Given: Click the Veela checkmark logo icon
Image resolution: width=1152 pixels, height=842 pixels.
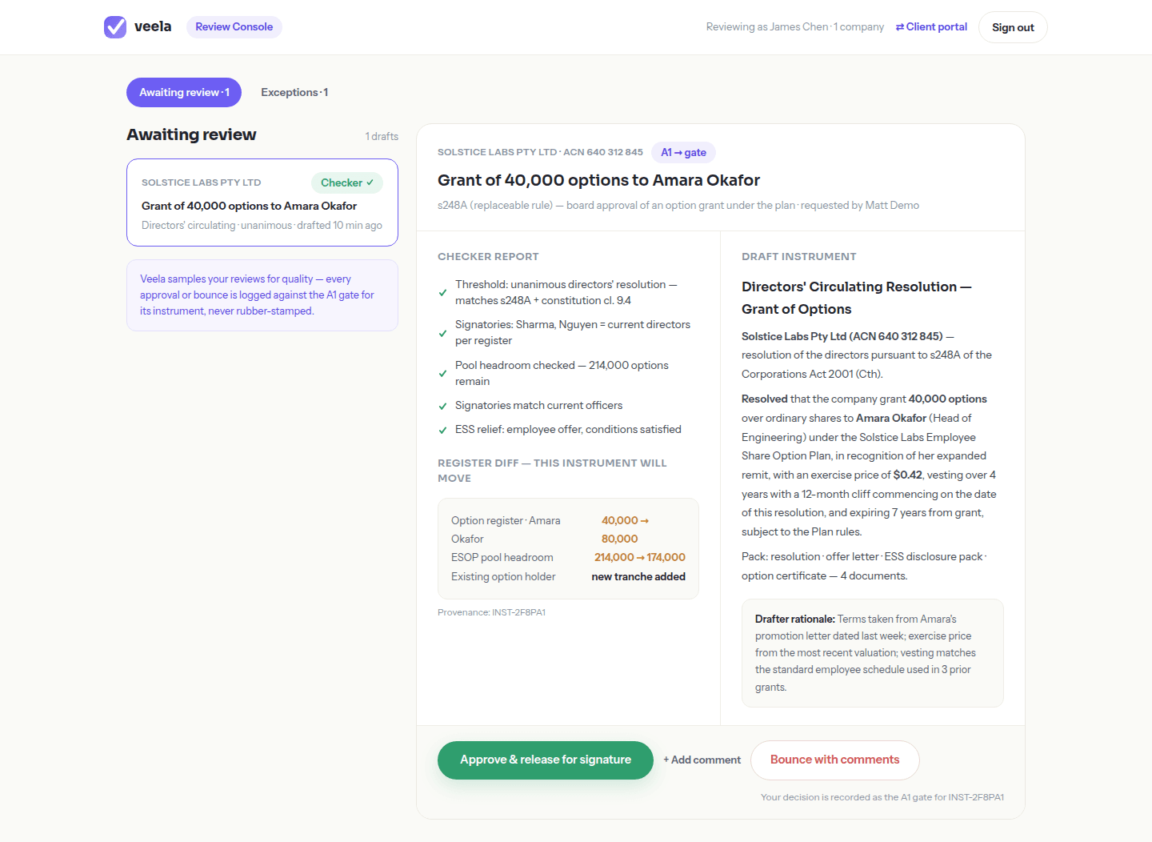Looking at the screenshot, I should click(115, 27).
